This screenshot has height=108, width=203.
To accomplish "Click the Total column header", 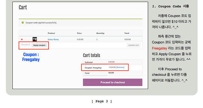I will [x=127, y=33].
